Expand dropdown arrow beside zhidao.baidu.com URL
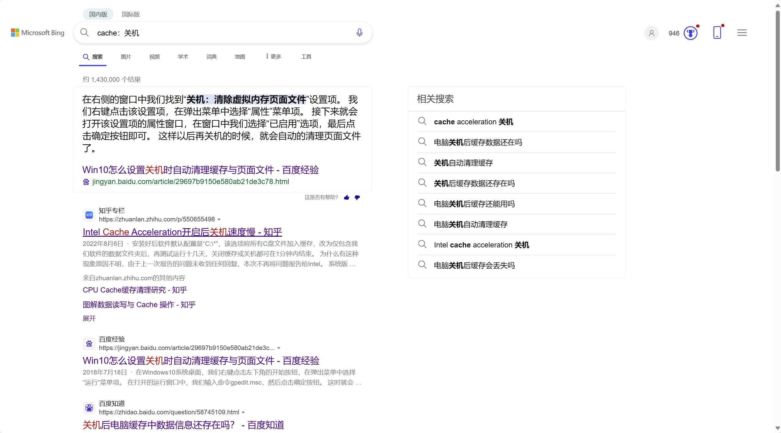 (243, 412)
